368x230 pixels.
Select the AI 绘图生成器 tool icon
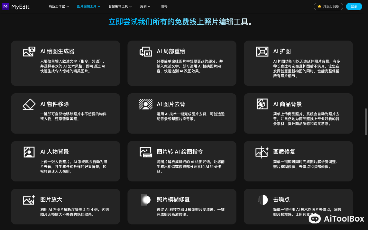(x=29, y=52)
